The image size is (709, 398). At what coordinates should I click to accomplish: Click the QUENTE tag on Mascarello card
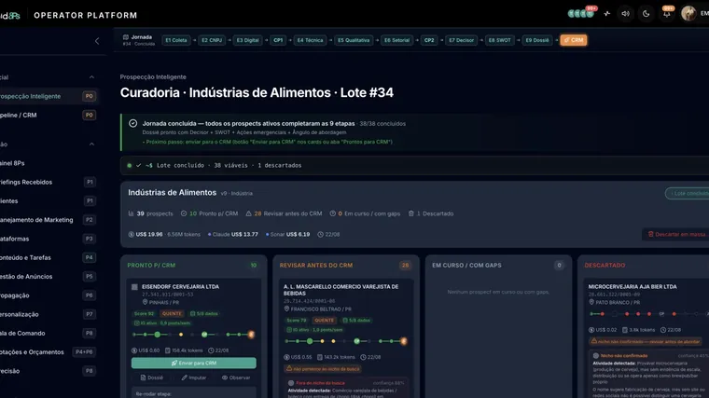325,321
